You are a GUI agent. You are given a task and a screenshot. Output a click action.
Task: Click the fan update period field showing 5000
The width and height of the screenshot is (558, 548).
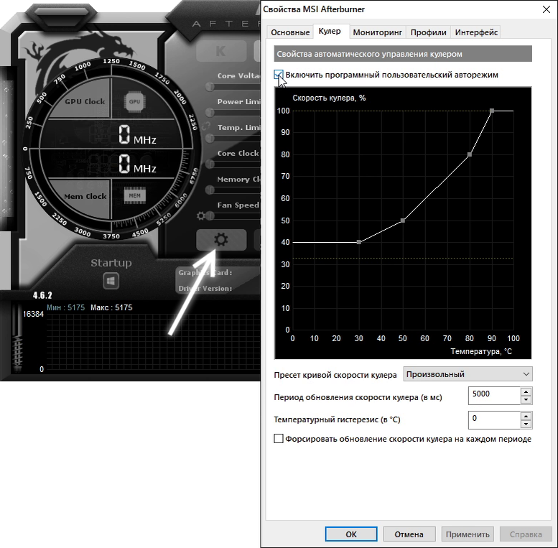(494, 395)
